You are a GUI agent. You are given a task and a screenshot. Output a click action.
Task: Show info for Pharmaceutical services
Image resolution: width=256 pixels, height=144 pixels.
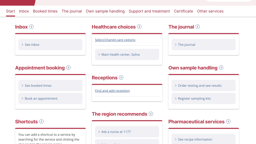pyautogui.click(x=228, y=121)
